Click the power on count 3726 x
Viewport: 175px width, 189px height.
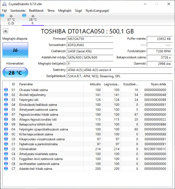pyautogui.click(x=159, y=58)
